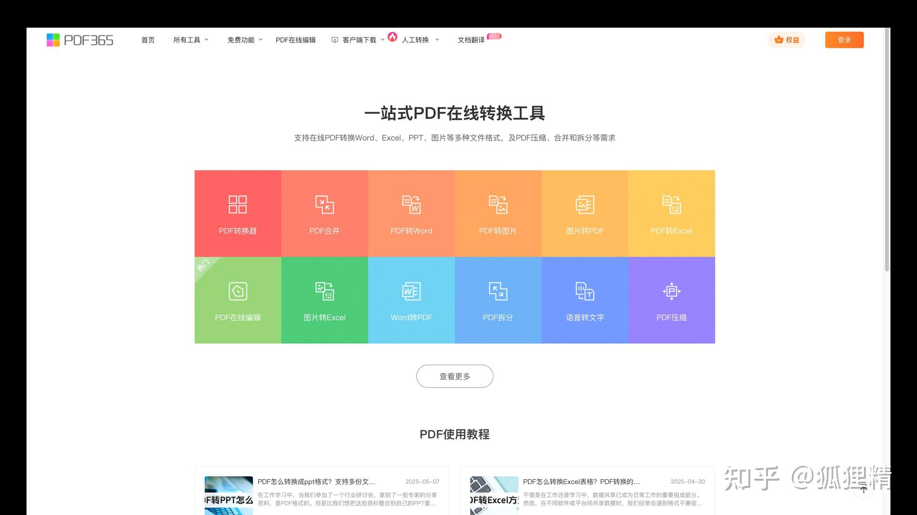This screenshot has width=917, height=515.
Task: Open the PDF转Word converter
Action: click(411, 213)
